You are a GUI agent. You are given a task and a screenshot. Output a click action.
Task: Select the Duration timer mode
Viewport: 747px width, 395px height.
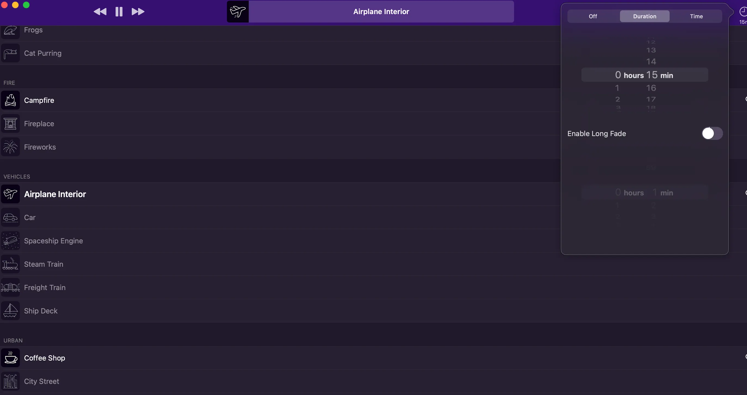(644, 16)
